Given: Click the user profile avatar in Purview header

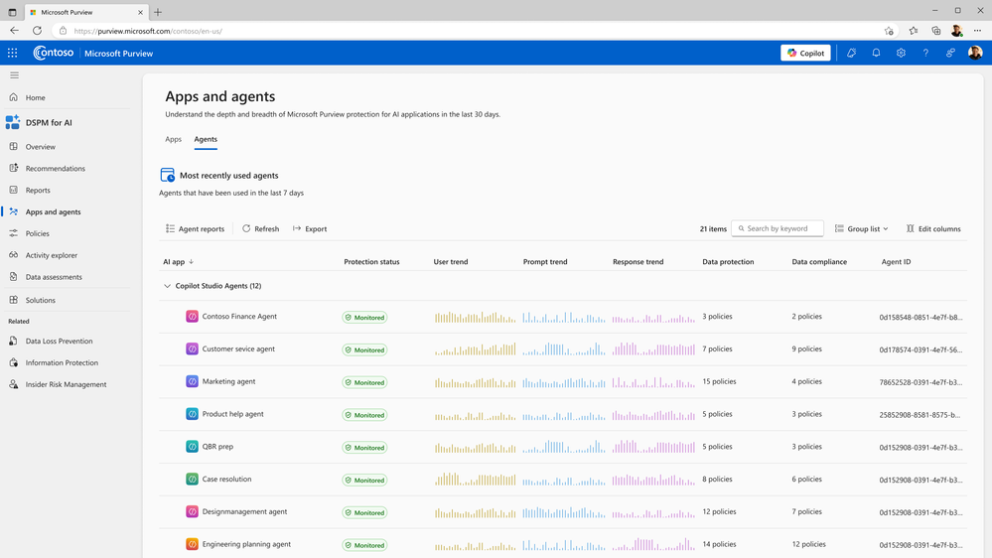Looking at the screenshot, I should pos(975,54).
